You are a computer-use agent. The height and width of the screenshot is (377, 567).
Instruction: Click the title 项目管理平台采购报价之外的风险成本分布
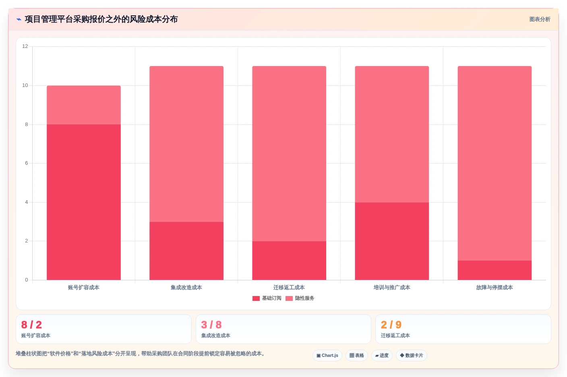point(101,19)
